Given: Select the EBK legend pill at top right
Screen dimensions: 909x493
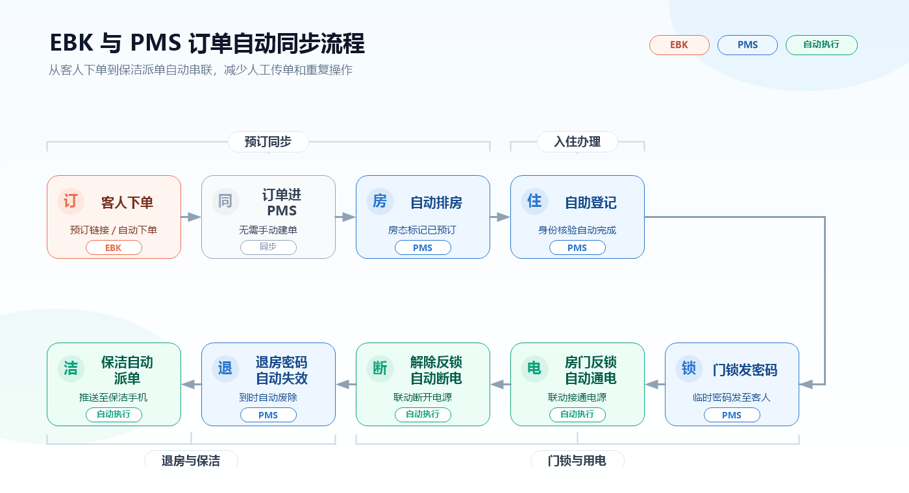Looking at the screenshot, I should [x=679, y=45].
